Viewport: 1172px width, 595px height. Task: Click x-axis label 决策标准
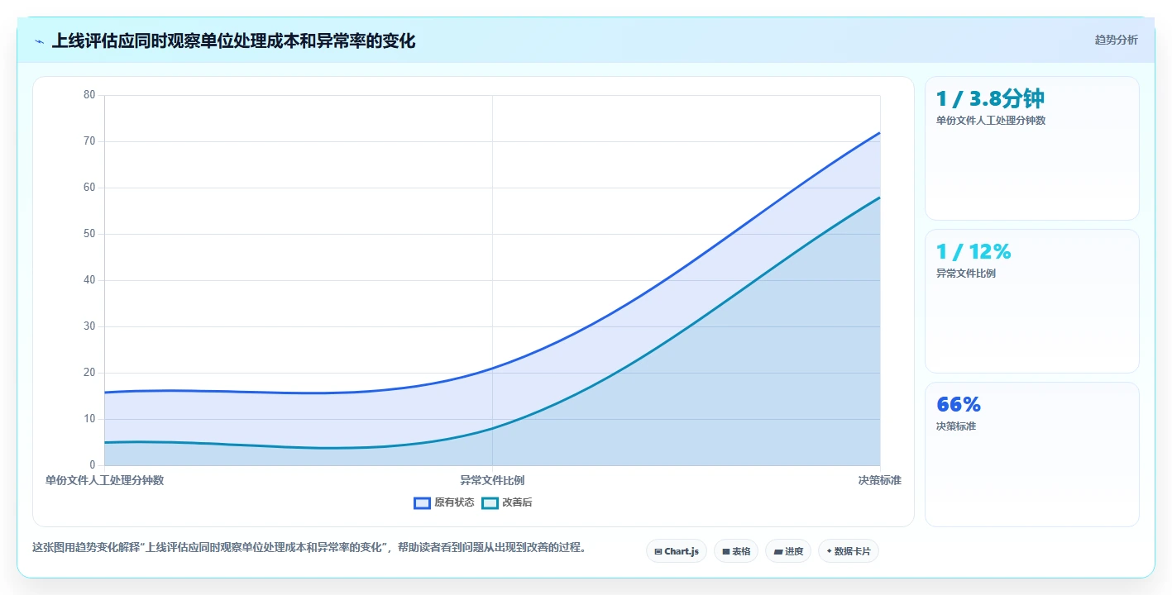(880, 480)
